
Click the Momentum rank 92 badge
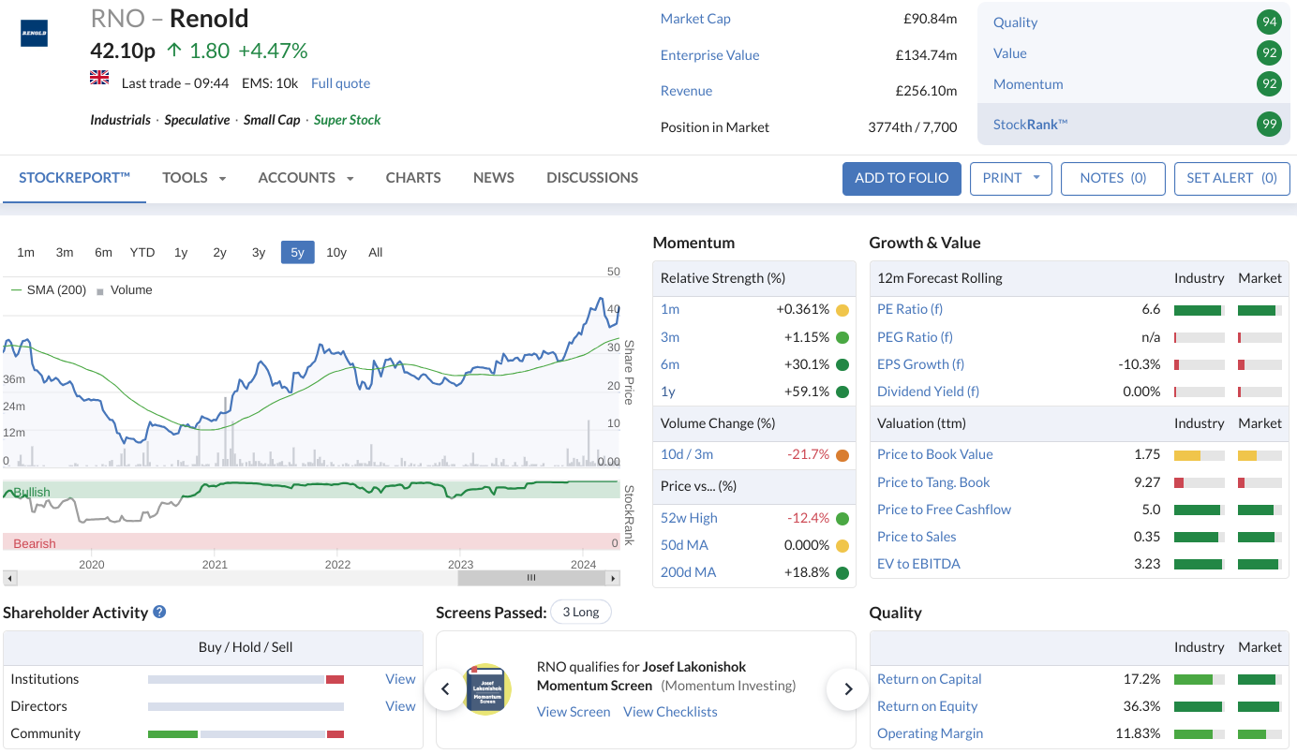click(x=1269, y=84)
